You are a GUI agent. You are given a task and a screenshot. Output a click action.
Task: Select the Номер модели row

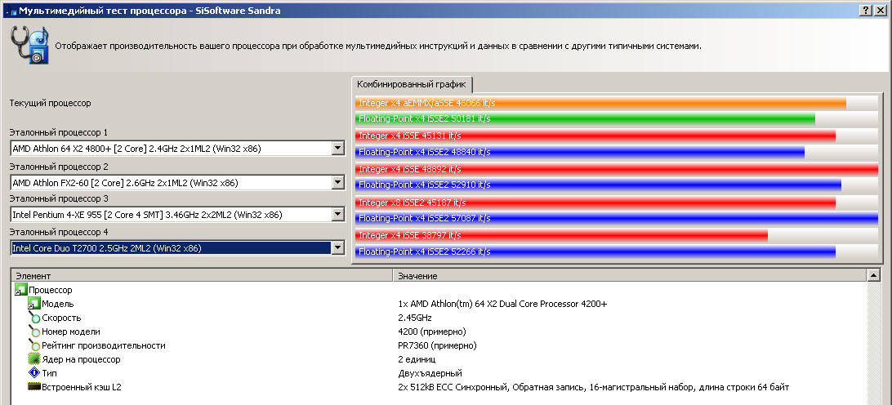(x=438, y=332)
